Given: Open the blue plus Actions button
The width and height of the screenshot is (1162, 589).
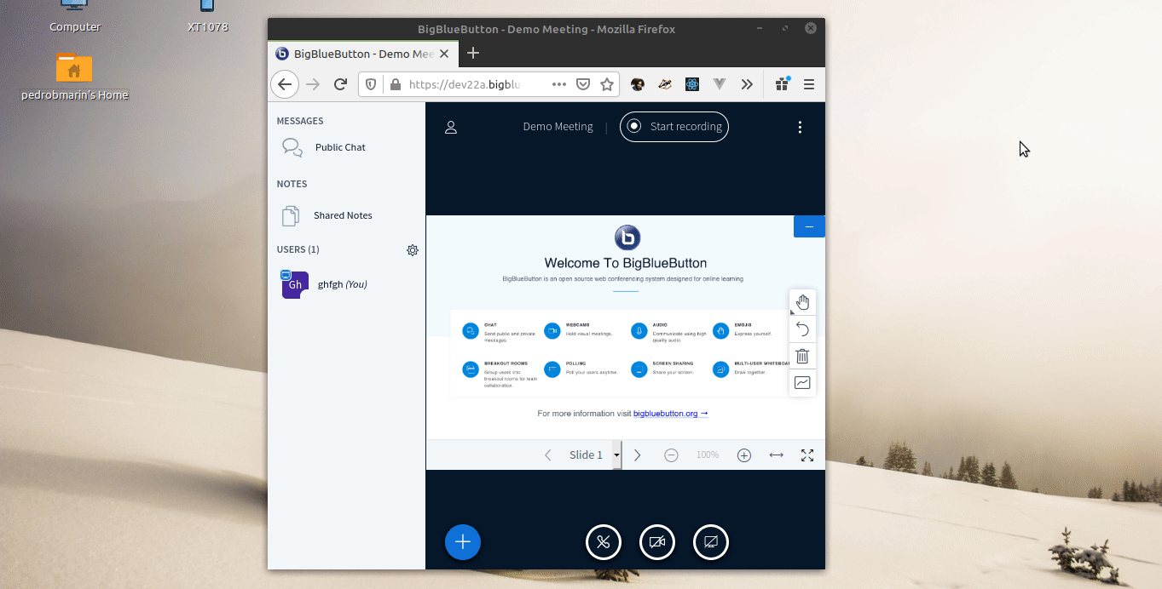Looking at the screenshot, I should click(463, 541).
